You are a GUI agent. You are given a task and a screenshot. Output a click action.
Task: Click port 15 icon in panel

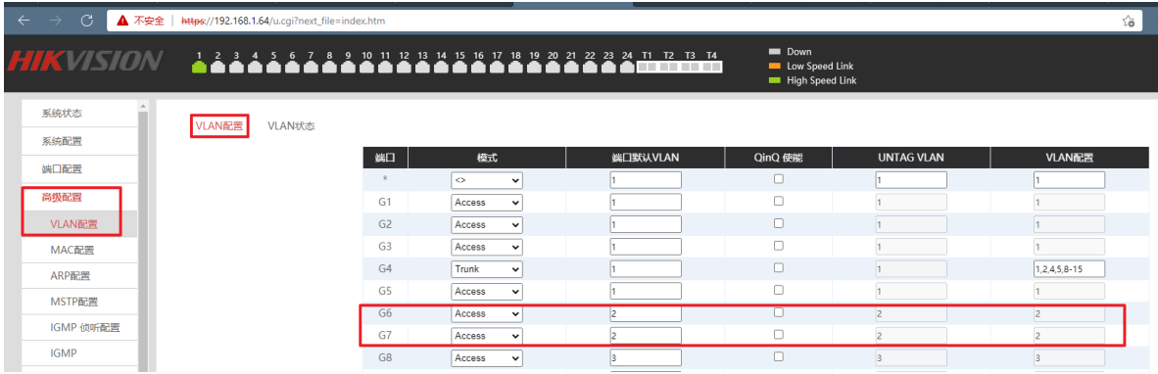point(459,68)
